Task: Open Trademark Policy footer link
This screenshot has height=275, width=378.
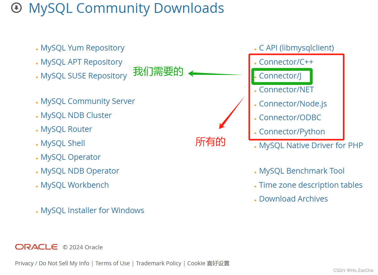Action: (159, 263)
